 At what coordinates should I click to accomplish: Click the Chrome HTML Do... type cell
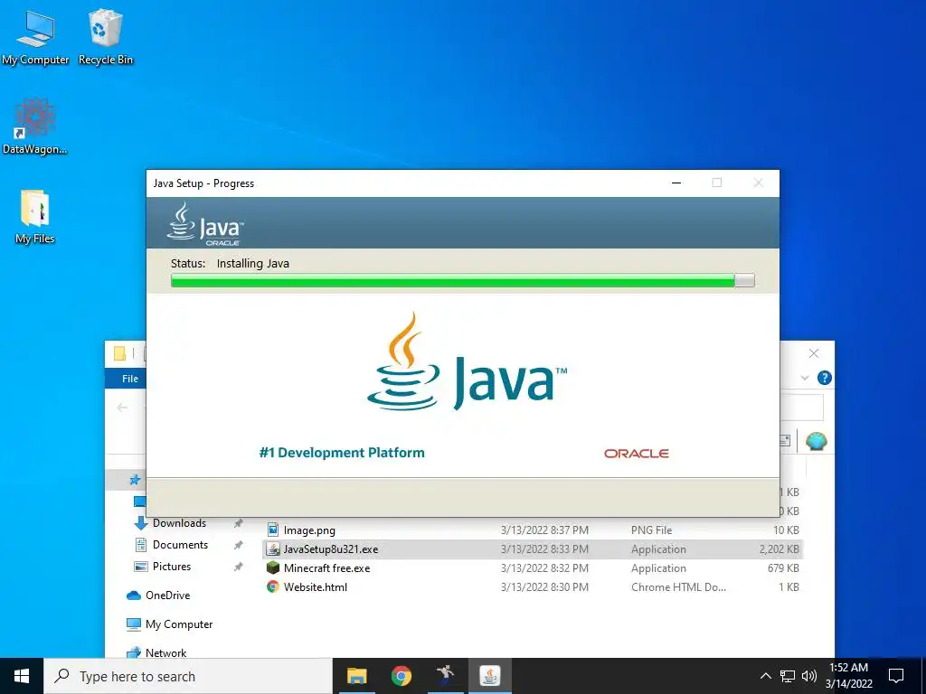678,587
